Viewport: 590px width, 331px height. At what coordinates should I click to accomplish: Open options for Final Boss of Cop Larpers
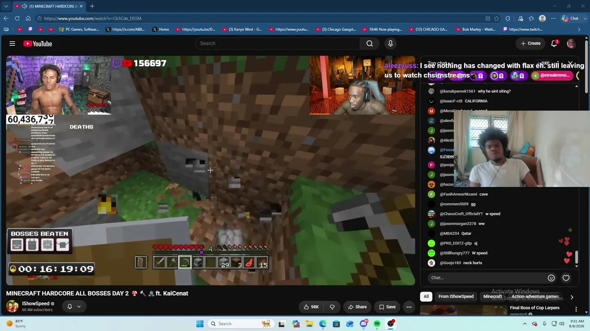pos(576,309)
